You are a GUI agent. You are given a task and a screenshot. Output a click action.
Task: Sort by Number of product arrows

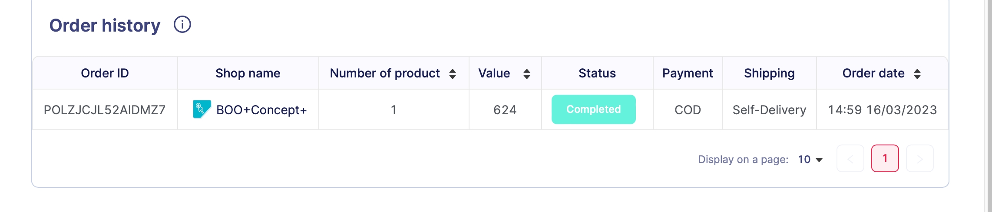(x=453, y=74)
